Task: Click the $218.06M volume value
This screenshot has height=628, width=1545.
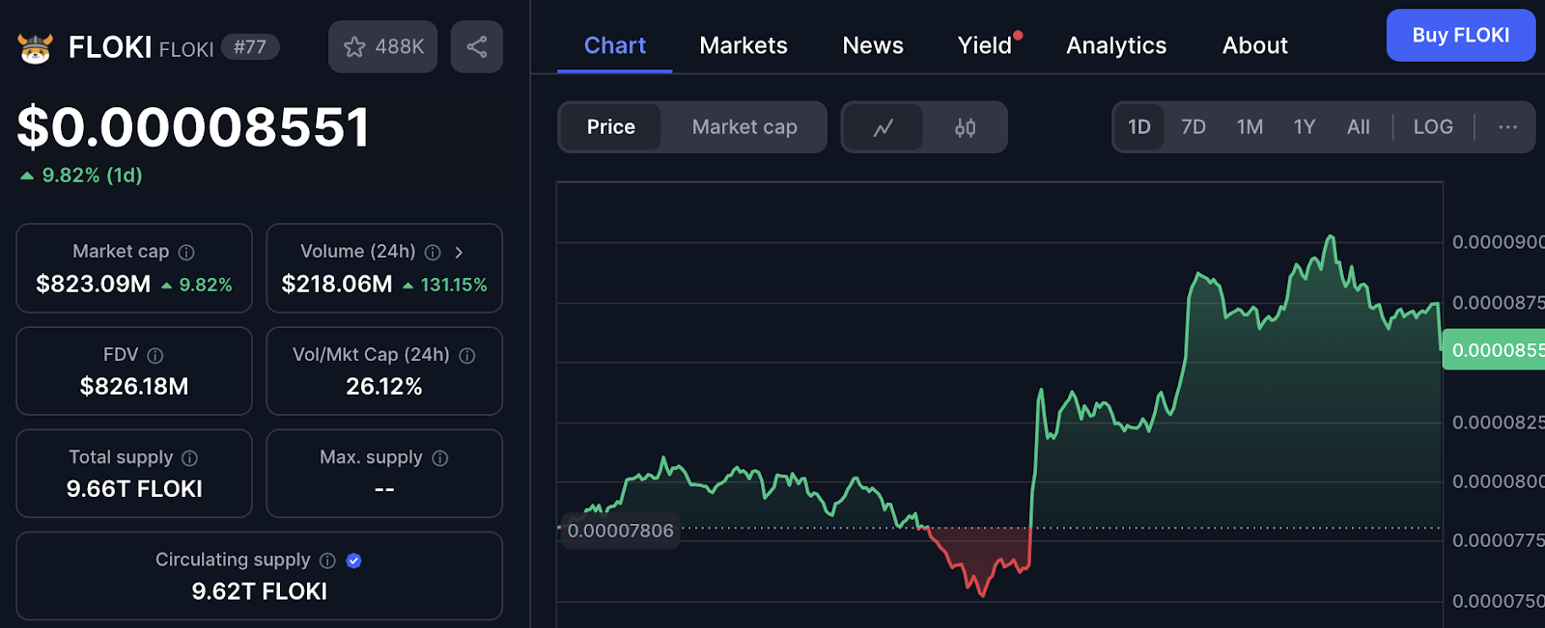Action: click(337, 284)
